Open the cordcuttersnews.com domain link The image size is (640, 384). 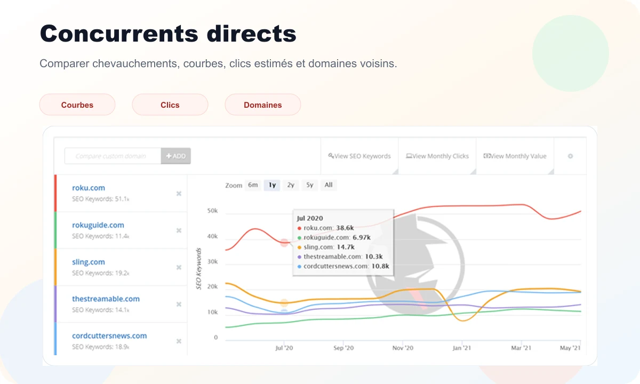[109, 335]
